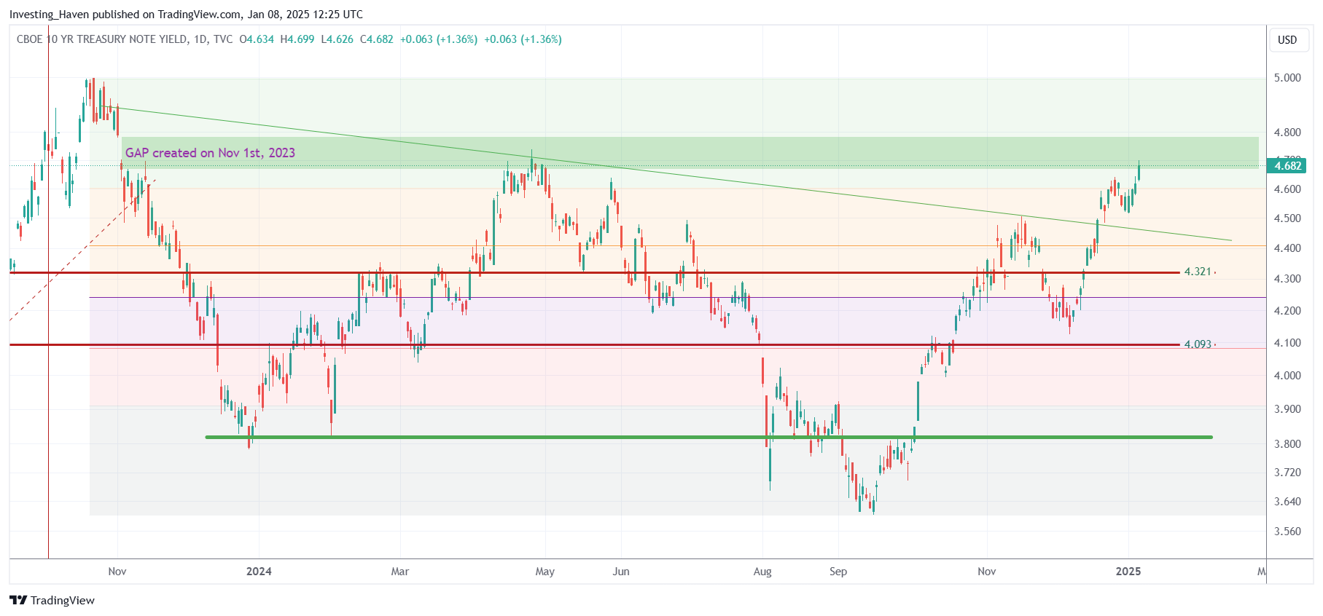Click the 3.560 price axis label
The image size is (1323, 616).
point(1287,532)
